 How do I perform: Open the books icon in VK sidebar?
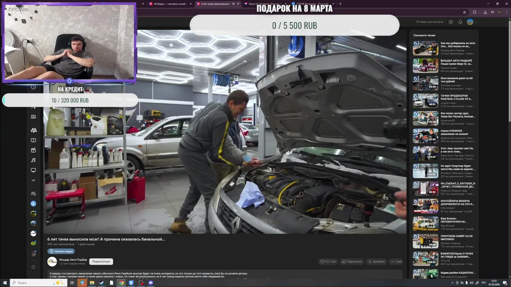[34, 140]
